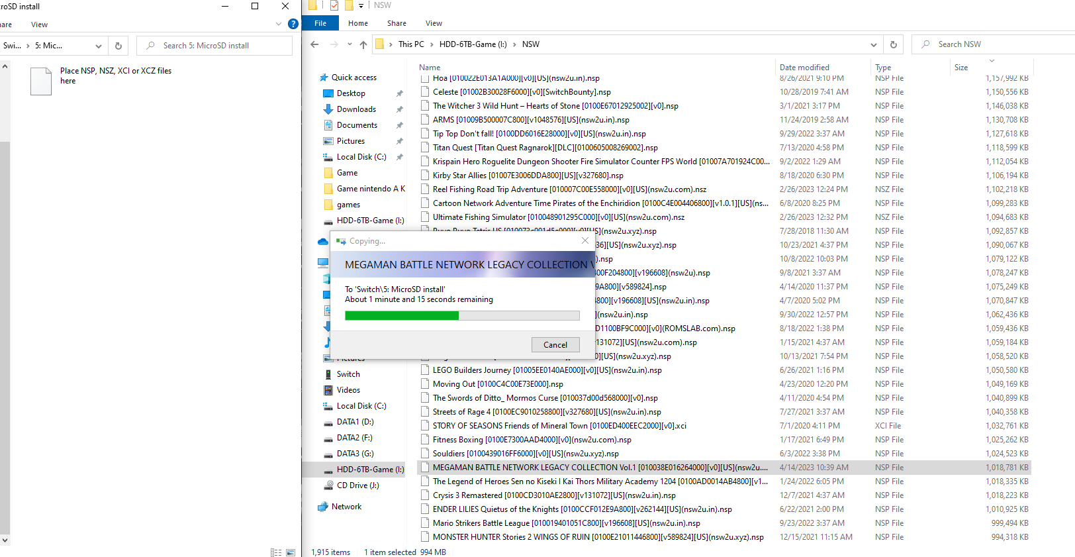Image resolution: width=1075 pixels, height=557 pixels.
Task: Select the Place NSP, NSZ, XCI file
Action: point(101,81)
